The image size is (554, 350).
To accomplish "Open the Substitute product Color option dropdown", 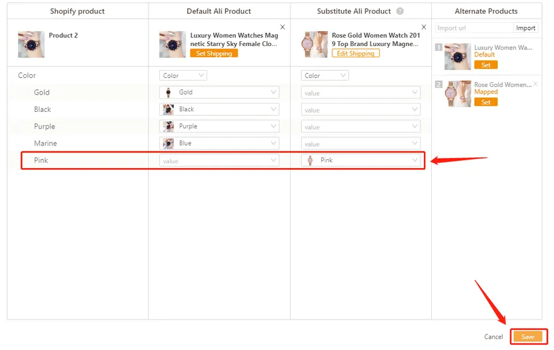I will click(325, 75).
